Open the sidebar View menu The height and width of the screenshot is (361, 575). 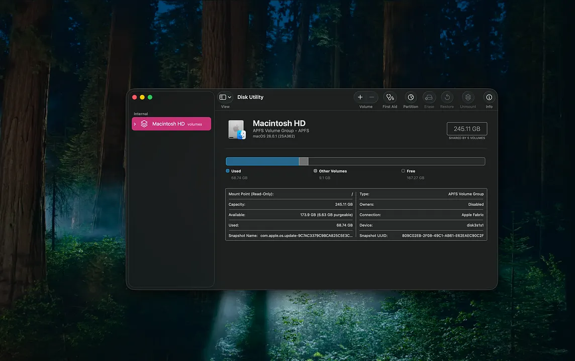coord(225,97)
